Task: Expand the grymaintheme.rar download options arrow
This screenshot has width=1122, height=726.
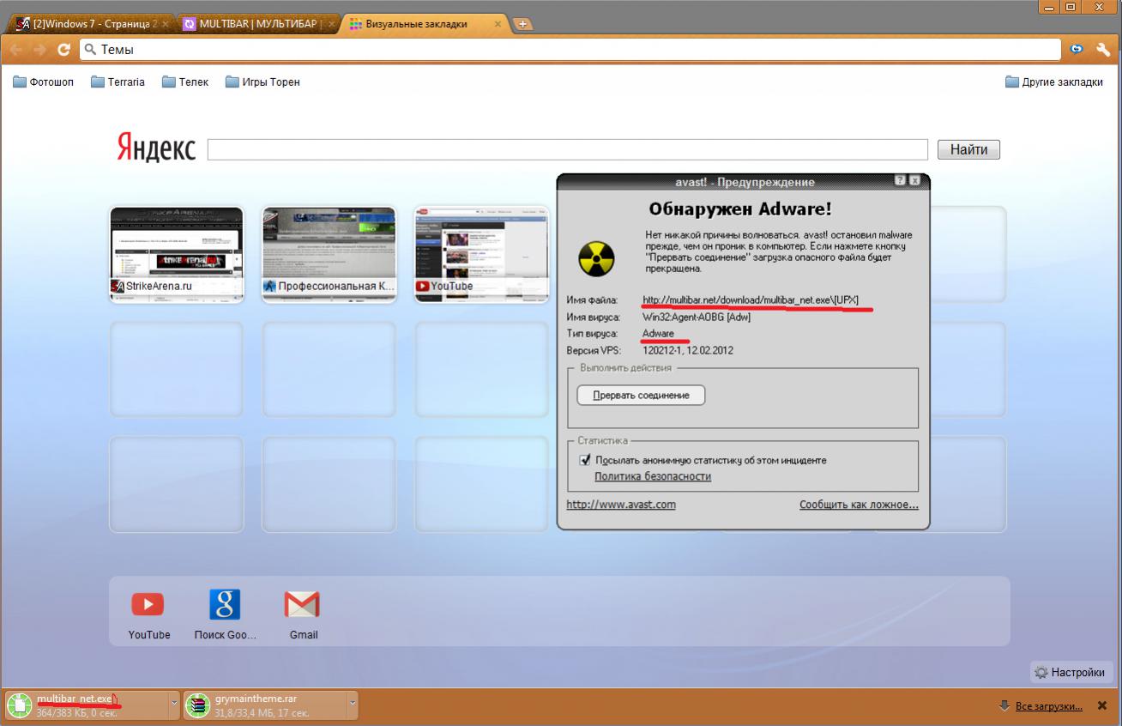Action: click(x=353, y=705)
